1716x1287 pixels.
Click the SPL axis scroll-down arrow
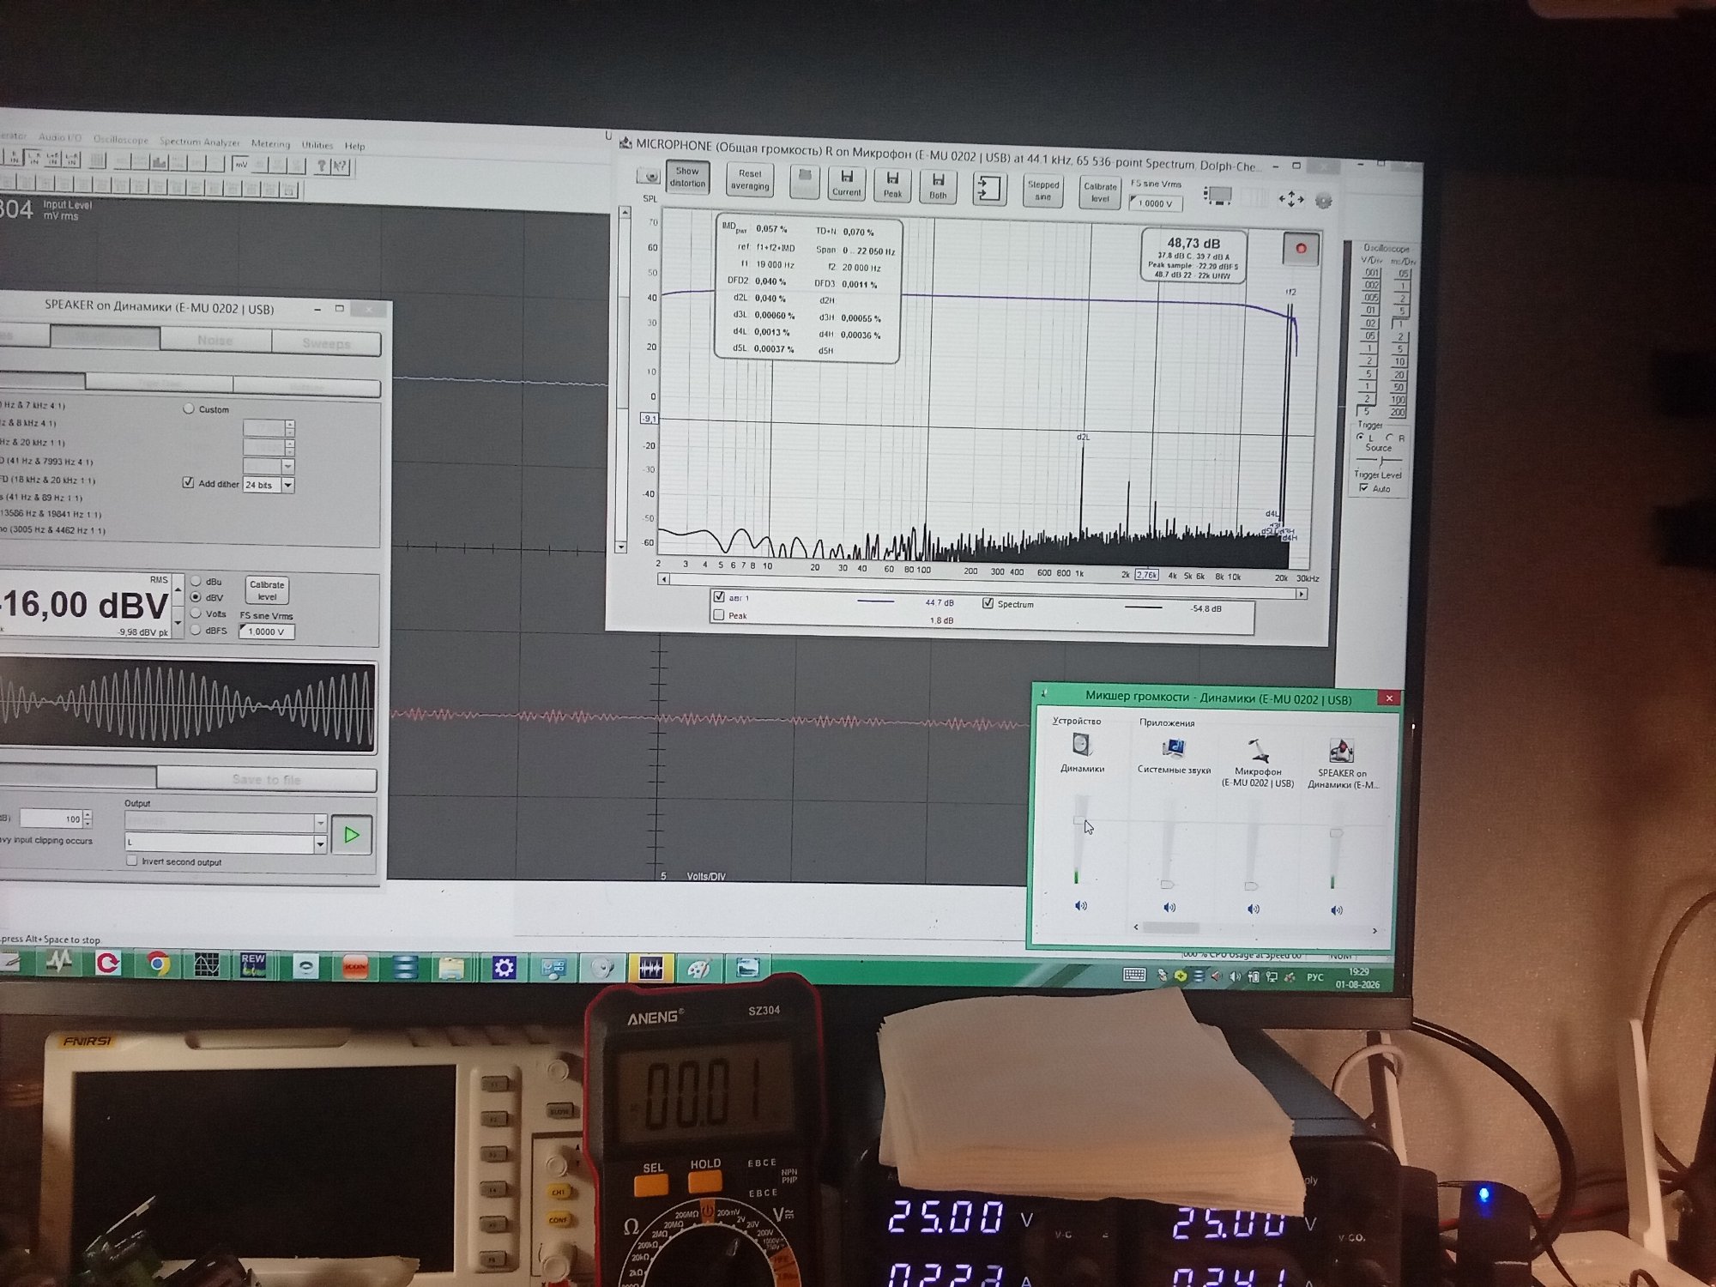(x=621, y=547)
